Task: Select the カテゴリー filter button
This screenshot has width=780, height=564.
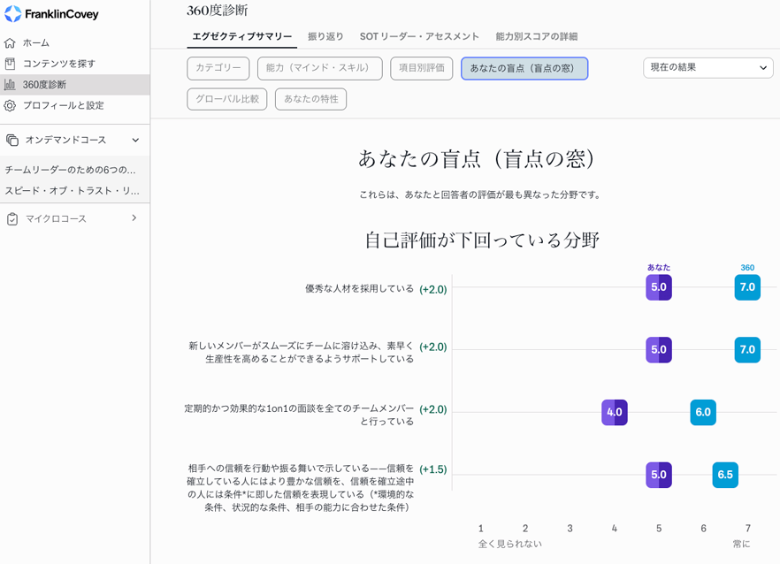Action: [218, 68]
